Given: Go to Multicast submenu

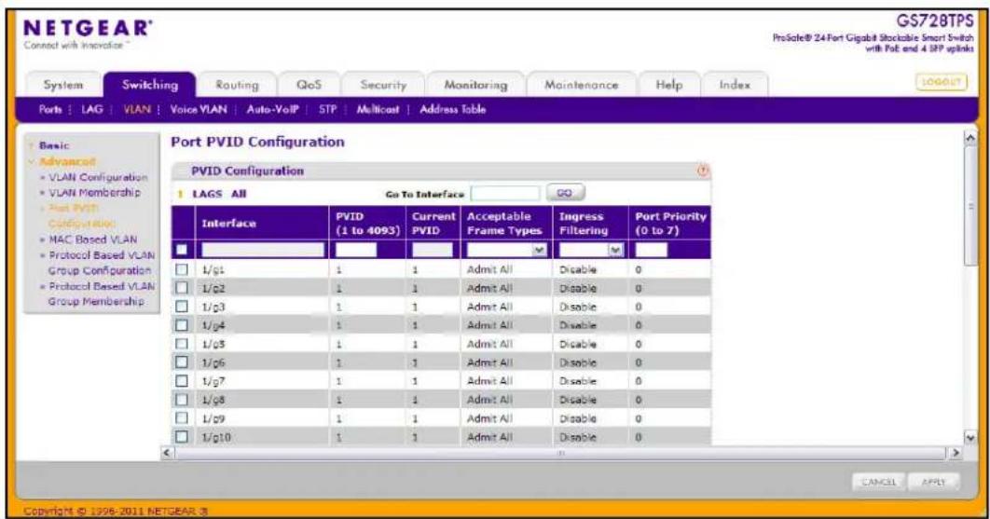Looking at the screenshot, I should click(378, 109).
